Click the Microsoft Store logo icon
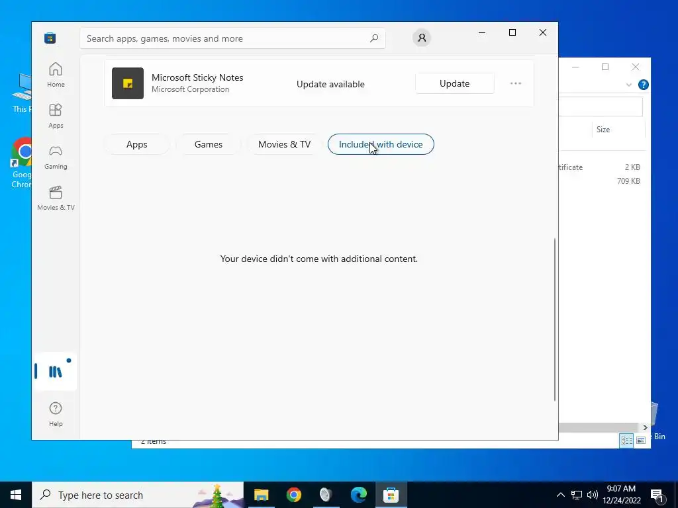This screenshot has height=508, width=678. tap(50, 38)
